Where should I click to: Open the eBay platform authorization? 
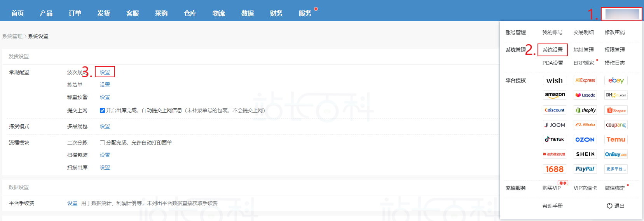tap(616, 80)
